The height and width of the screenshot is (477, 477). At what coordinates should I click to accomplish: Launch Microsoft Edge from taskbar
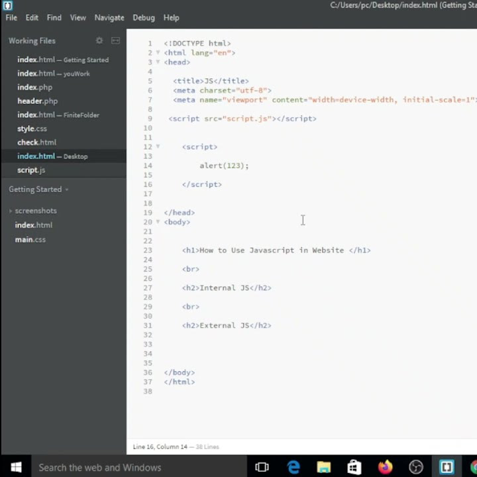click(293, 467)
